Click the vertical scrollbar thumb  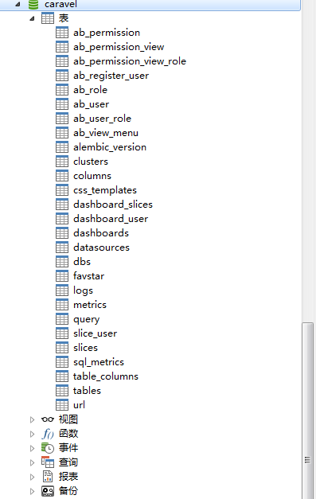point(307,410)
